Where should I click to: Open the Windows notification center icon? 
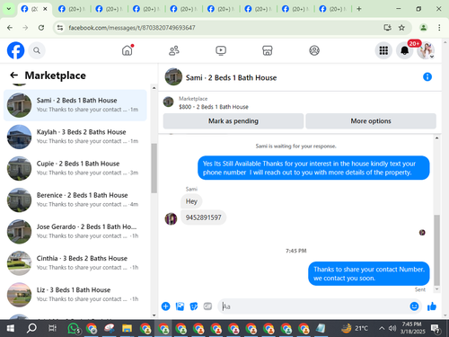click(436, 329)
